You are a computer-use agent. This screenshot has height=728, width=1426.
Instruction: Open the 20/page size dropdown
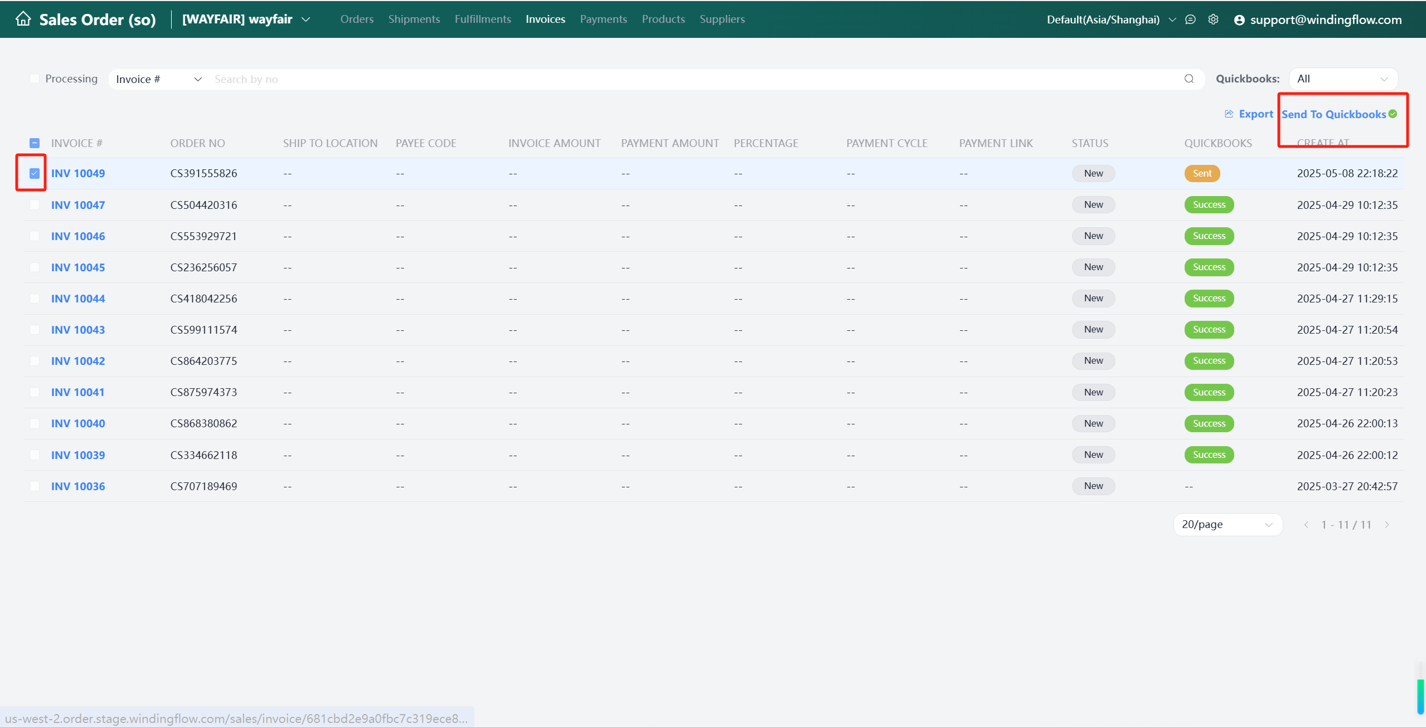(1228, 525)
